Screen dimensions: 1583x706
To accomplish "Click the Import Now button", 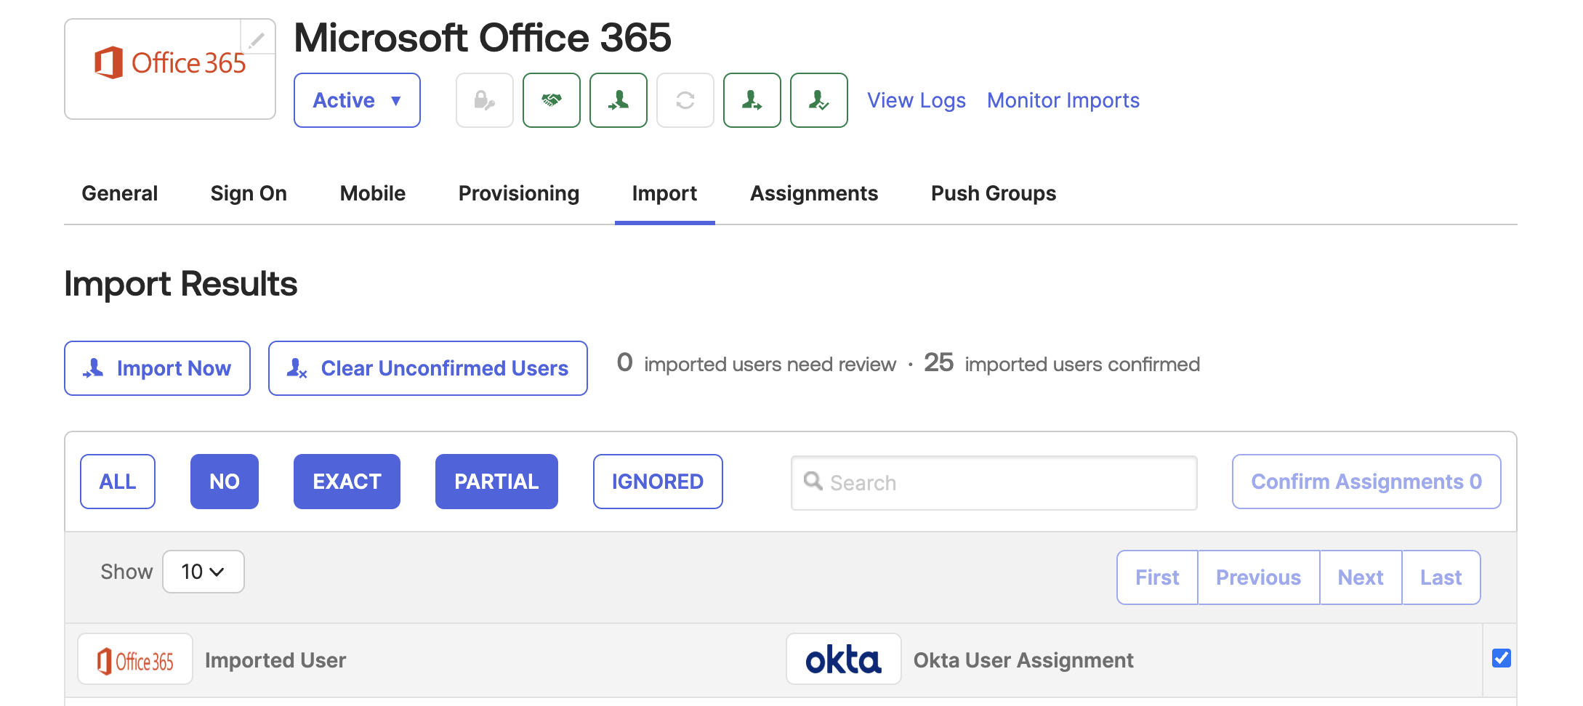I will (157, 368).
